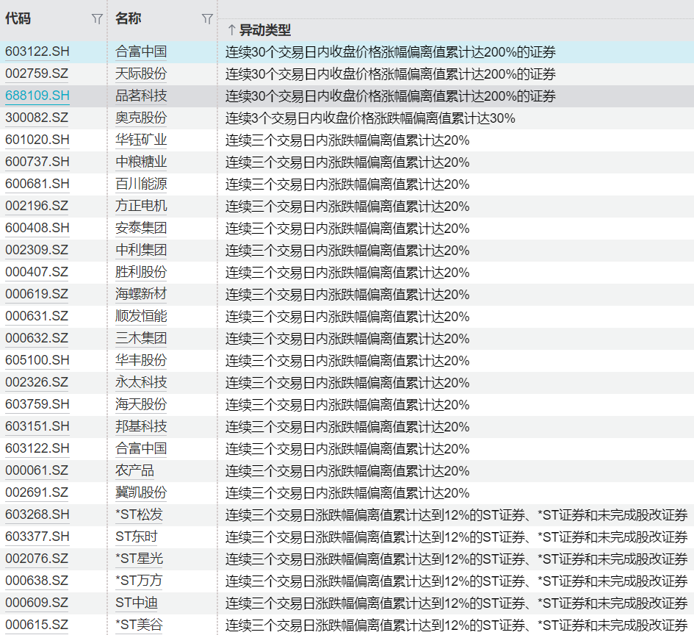The height and width of the screenshot is (635, 694).
Task: Click stock code 000615.SZ
Action: [37, 625]
